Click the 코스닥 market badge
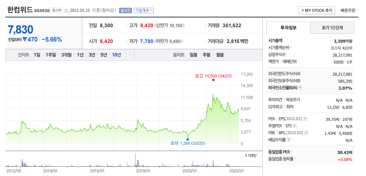 57,11
